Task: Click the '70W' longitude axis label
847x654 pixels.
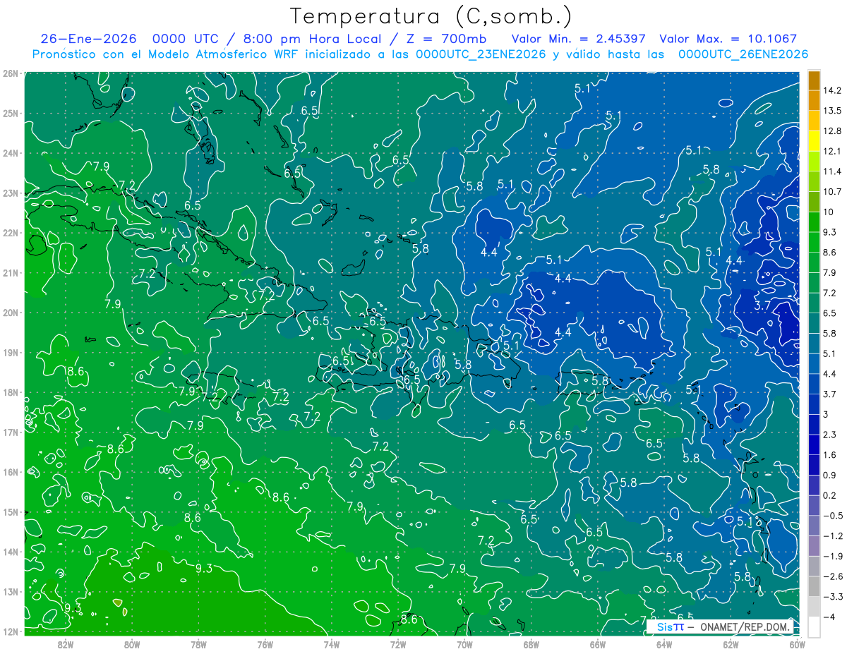Action: [x=464, y=645]
